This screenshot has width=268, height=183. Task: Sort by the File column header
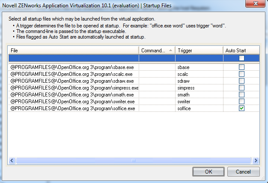74,51
